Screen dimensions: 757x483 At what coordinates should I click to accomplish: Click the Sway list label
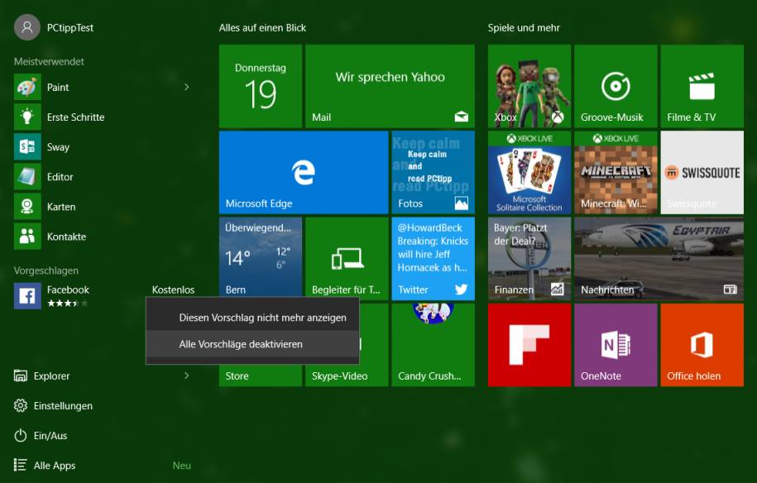[58, 147]
